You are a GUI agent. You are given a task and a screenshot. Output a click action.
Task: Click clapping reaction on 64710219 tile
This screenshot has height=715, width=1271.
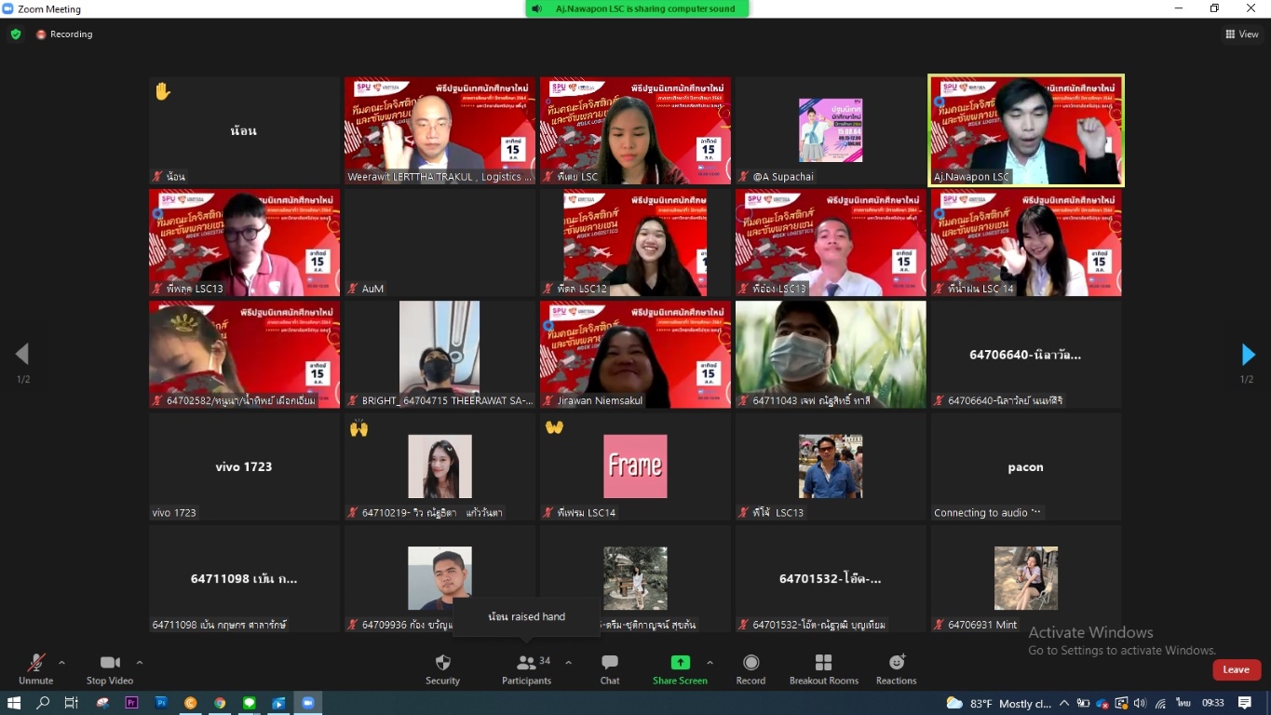(359, 428)
